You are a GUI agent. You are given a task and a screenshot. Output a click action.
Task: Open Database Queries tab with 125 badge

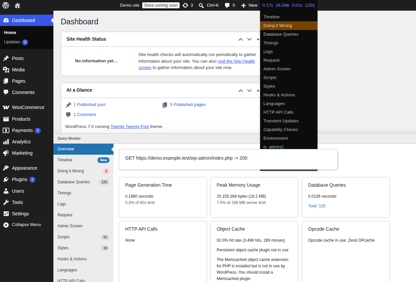tap(83, 182)
